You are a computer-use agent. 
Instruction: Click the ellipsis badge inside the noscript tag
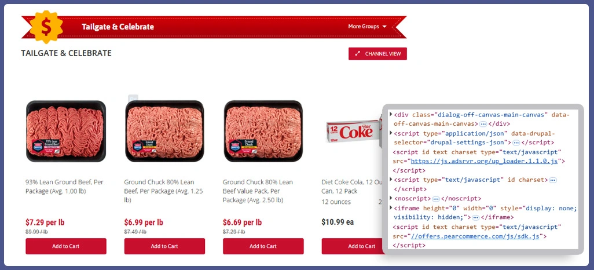coord(435,199)
